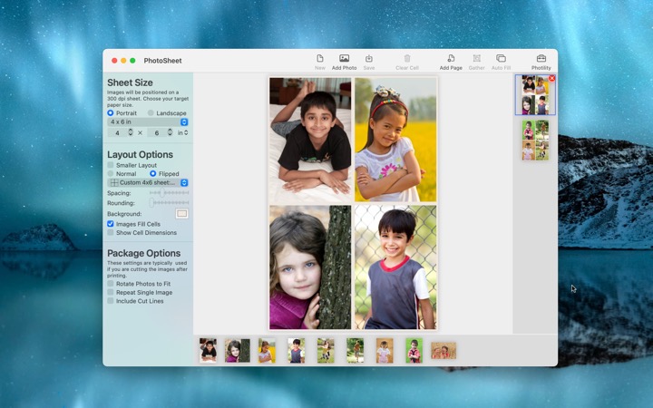Click the Rounding slider

[169, 203]
